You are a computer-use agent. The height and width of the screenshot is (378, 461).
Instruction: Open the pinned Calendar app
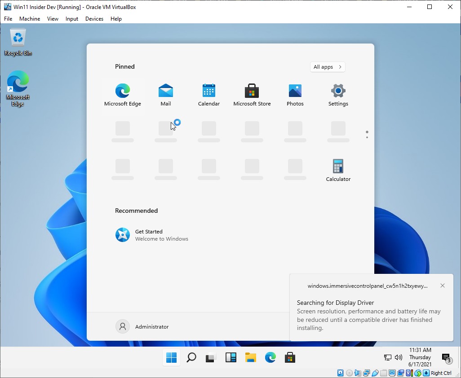(x=209, y=95)
